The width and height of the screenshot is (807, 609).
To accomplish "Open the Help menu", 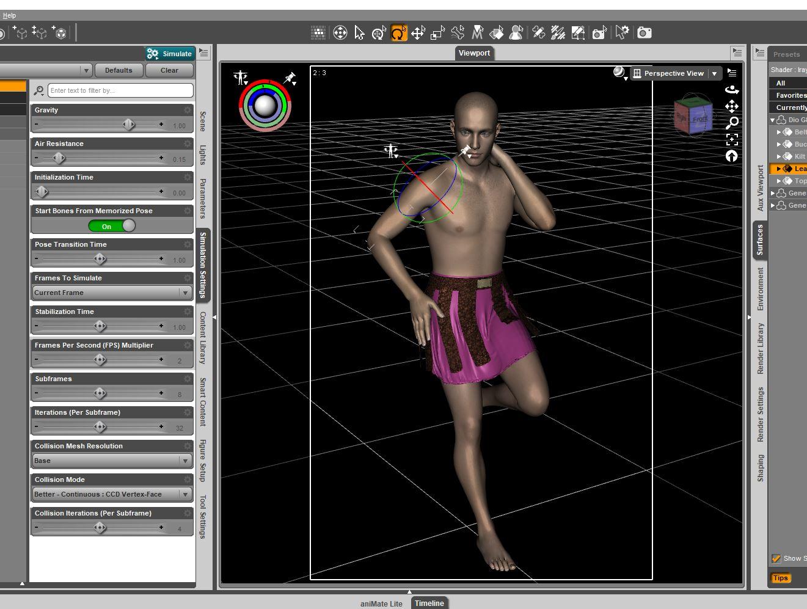I will [x=9, y=15].
